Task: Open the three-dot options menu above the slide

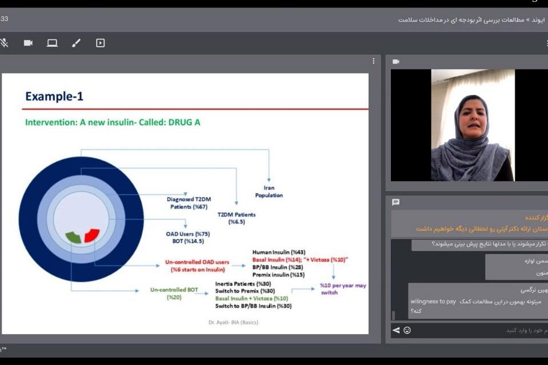Action: click(x=374, y=61)
